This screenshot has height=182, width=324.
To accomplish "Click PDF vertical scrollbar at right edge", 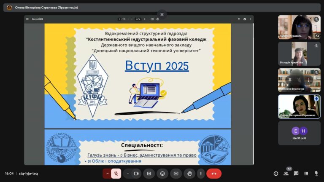I will coord(253,94).
